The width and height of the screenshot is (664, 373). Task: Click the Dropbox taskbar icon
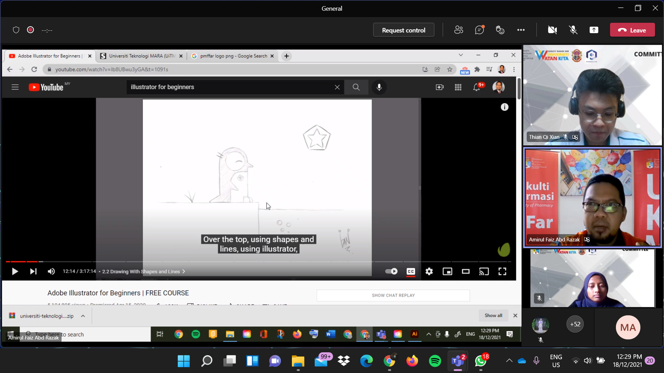click(x=344, y=361)
